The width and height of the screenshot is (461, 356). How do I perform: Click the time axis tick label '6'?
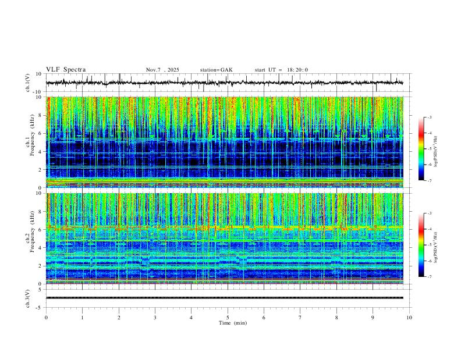264,318
